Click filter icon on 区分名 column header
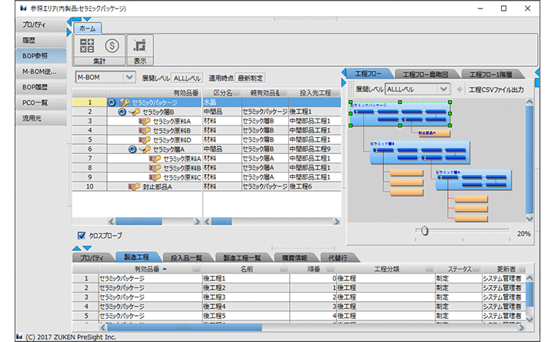 point(236,92)
